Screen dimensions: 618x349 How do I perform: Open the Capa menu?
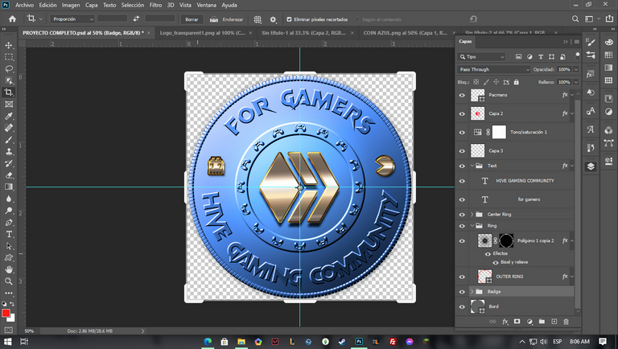coord(92,5)
